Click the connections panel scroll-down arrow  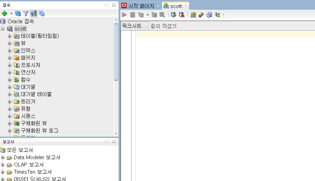[116, 134]
